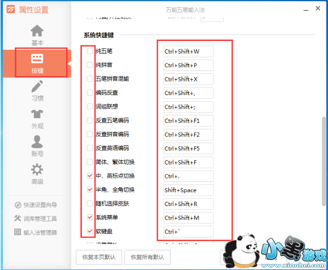Open the 账号 user icon section
Viewport: 328px width, 270px height.
(x=37, y=146)
